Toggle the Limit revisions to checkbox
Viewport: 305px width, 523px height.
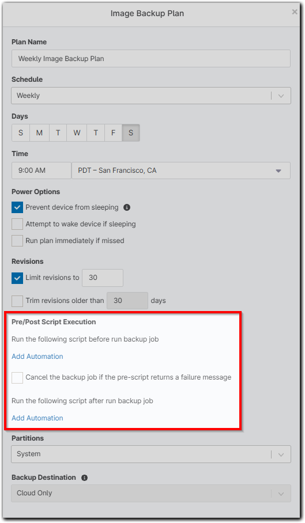click(17, 278)
